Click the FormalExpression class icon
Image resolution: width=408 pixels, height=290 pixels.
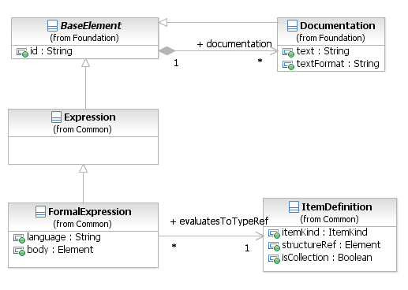(40, 212)
